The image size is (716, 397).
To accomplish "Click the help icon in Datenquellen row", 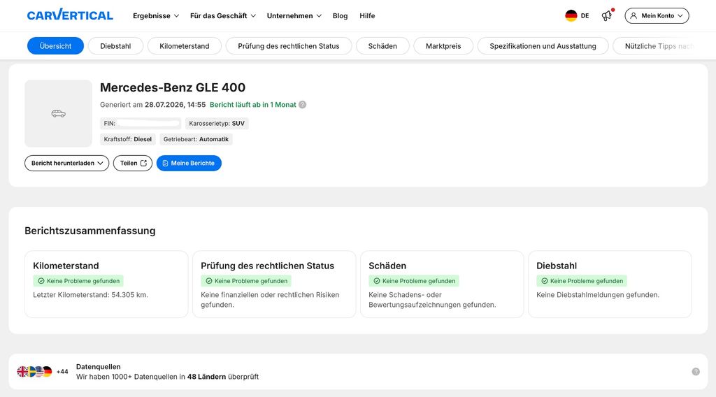I will (x=696, y=371).
